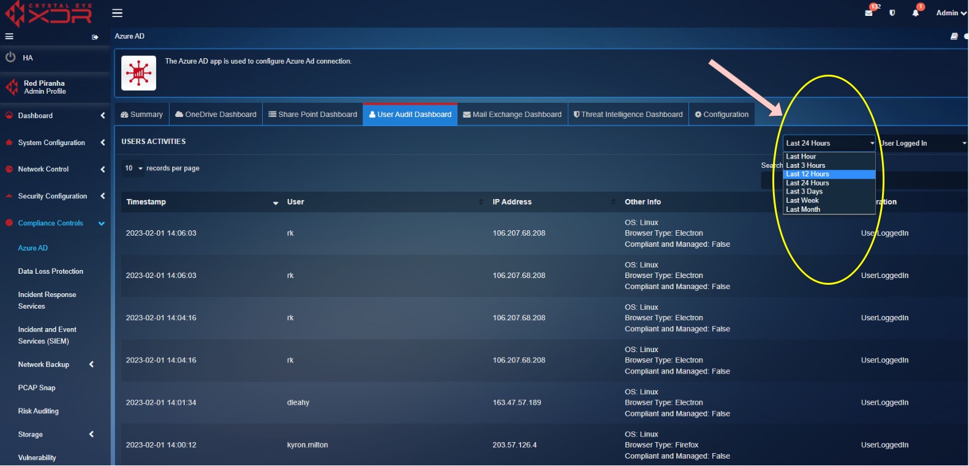969x466 pixels.
Task: Open the records per page dropdown
Action: tap(134, 168)
